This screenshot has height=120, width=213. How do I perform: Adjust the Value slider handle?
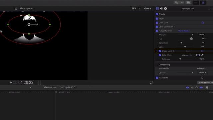tap(185, 47)
